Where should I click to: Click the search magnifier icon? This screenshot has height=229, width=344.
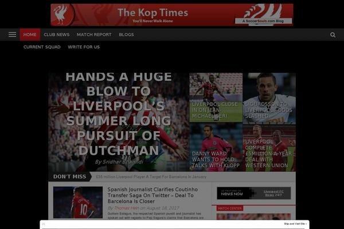[333, 34]
